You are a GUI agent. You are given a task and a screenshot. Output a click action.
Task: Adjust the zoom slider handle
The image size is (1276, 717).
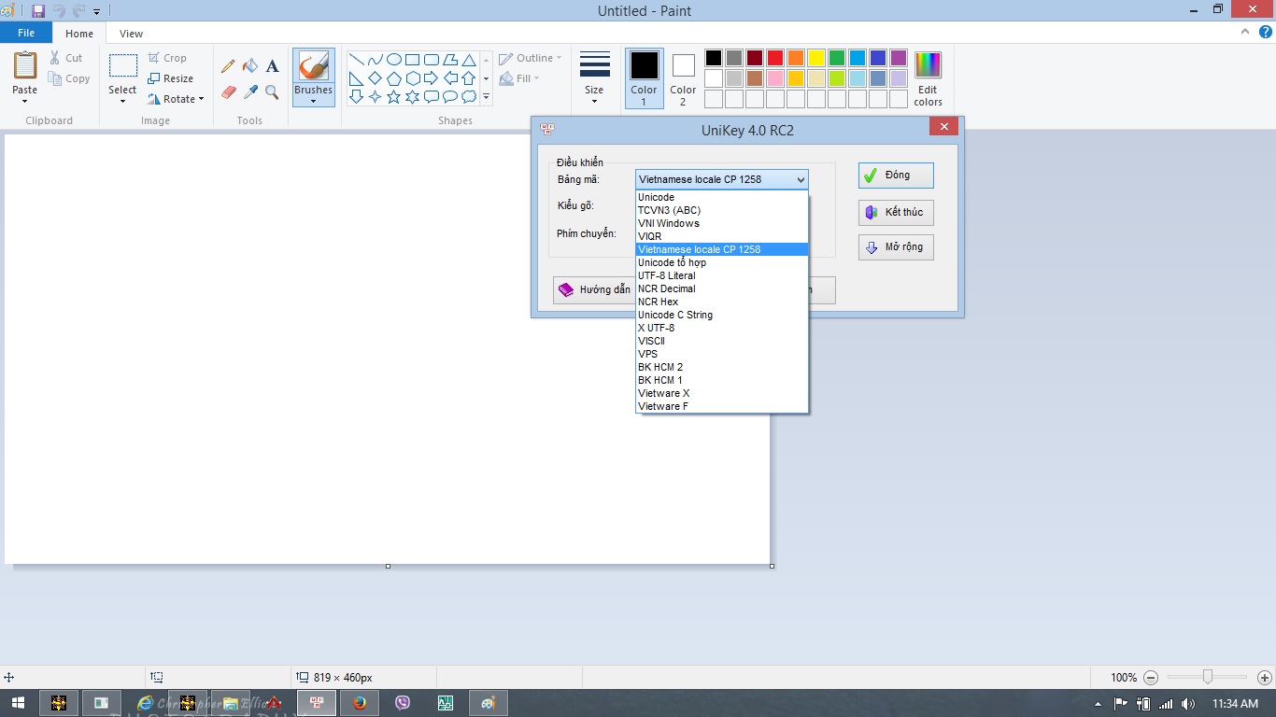pyautogui.click(x=1208, y=677)
